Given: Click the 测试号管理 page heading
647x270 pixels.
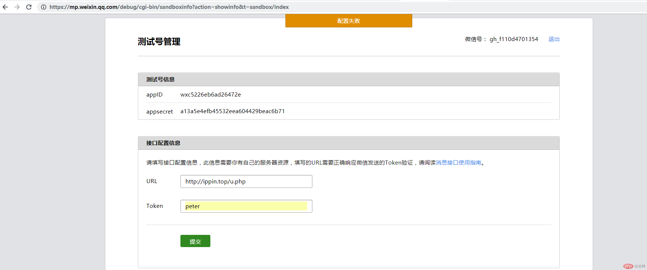Looking at the screenshot, I should pos(159,42).
